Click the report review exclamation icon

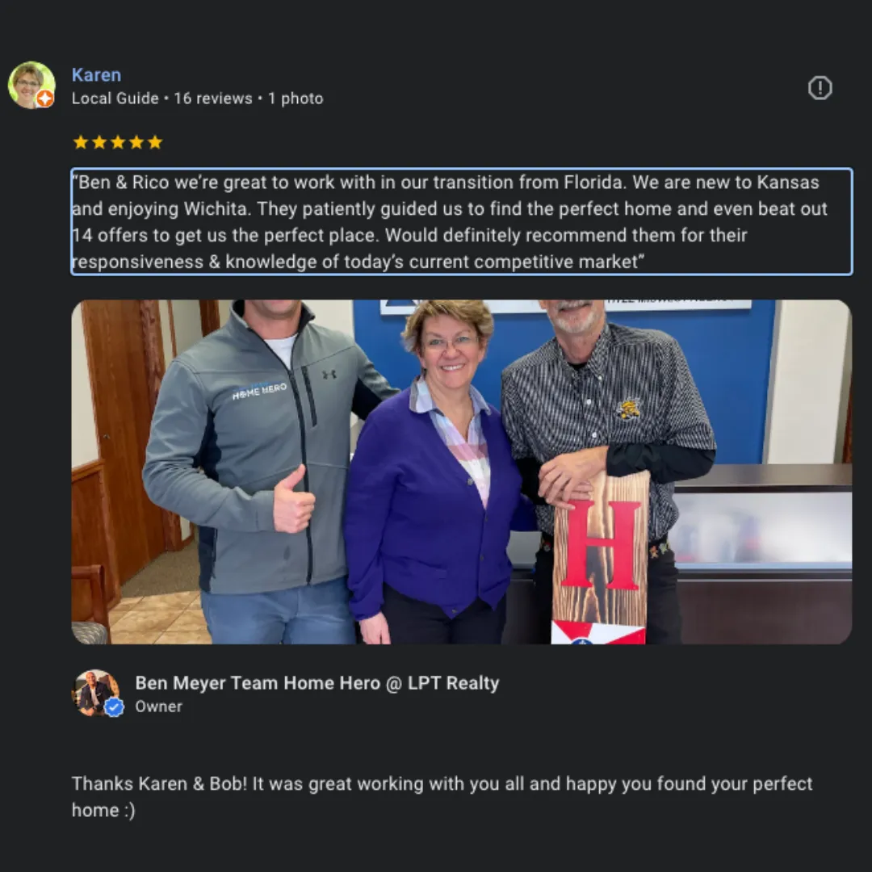820,88
